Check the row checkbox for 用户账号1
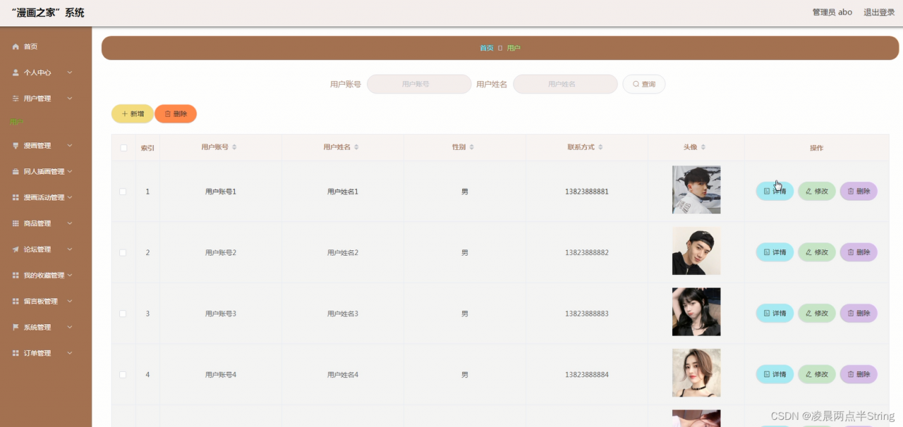This screenshot has width=903, height=427. point(123,192)
